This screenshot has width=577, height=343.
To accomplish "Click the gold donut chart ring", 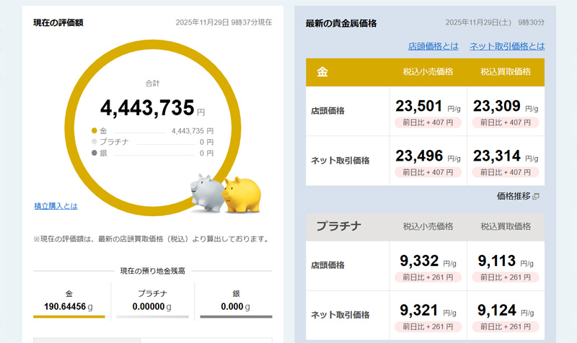I will 152,48.
